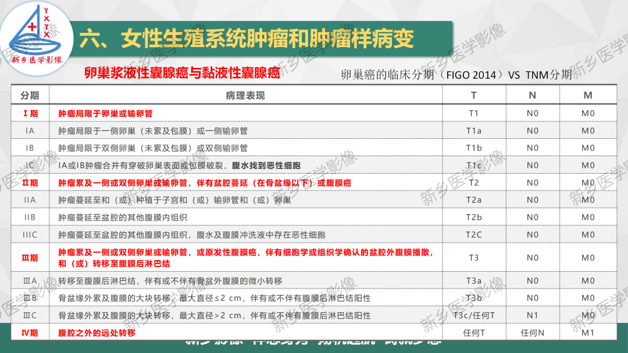Click the red subtitle 卵巢浆液性囊腺癌与黏液性囊腺癌

(182, 73)
